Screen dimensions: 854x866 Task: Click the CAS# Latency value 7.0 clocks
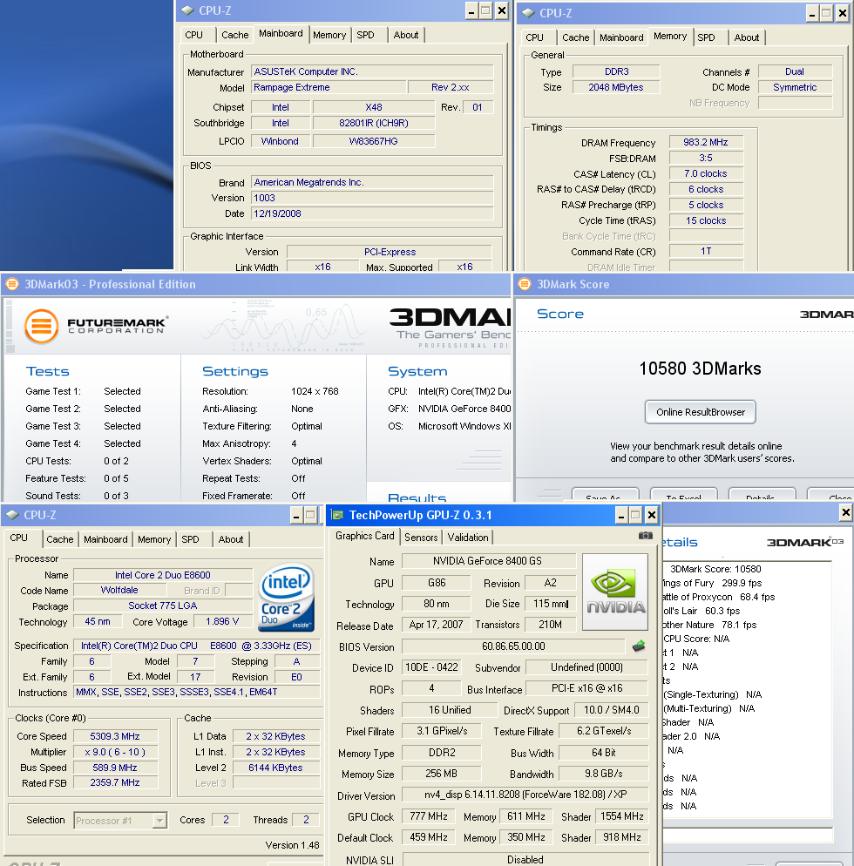coord(705,173)
